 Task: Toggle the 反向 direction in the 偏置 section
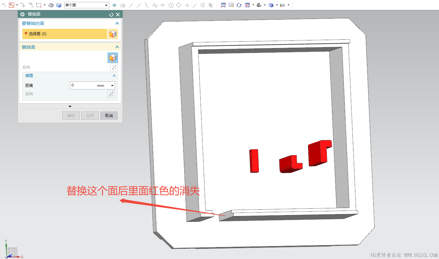111,94
